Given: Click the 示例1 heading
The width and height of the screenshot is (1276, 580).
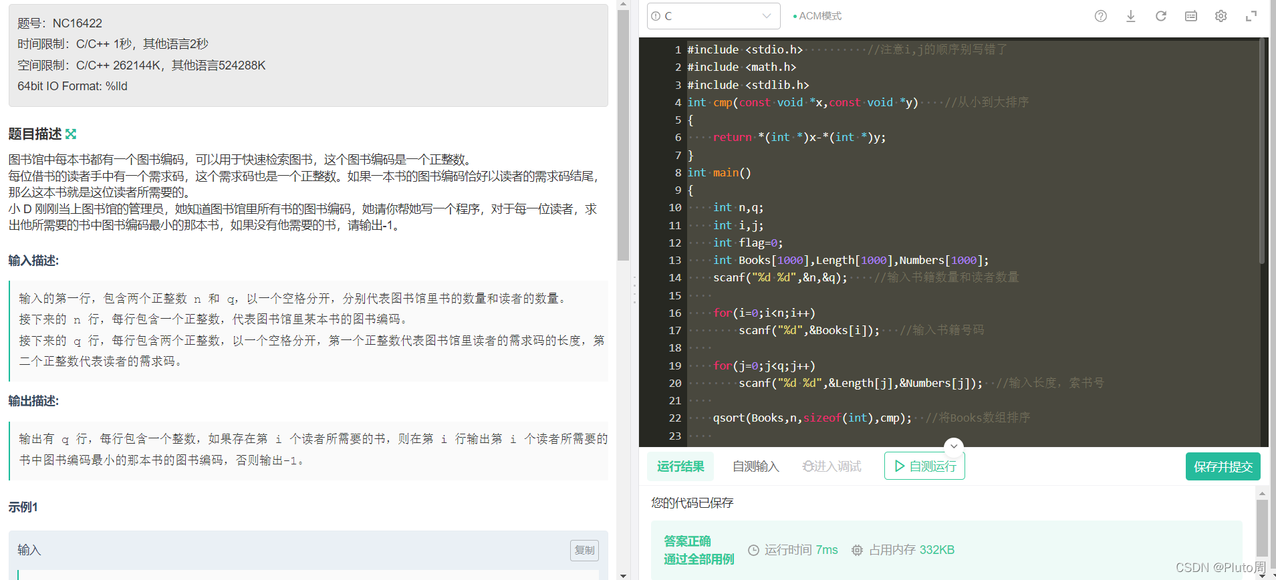Looking at the screenshot, I should tap(23, 507).
